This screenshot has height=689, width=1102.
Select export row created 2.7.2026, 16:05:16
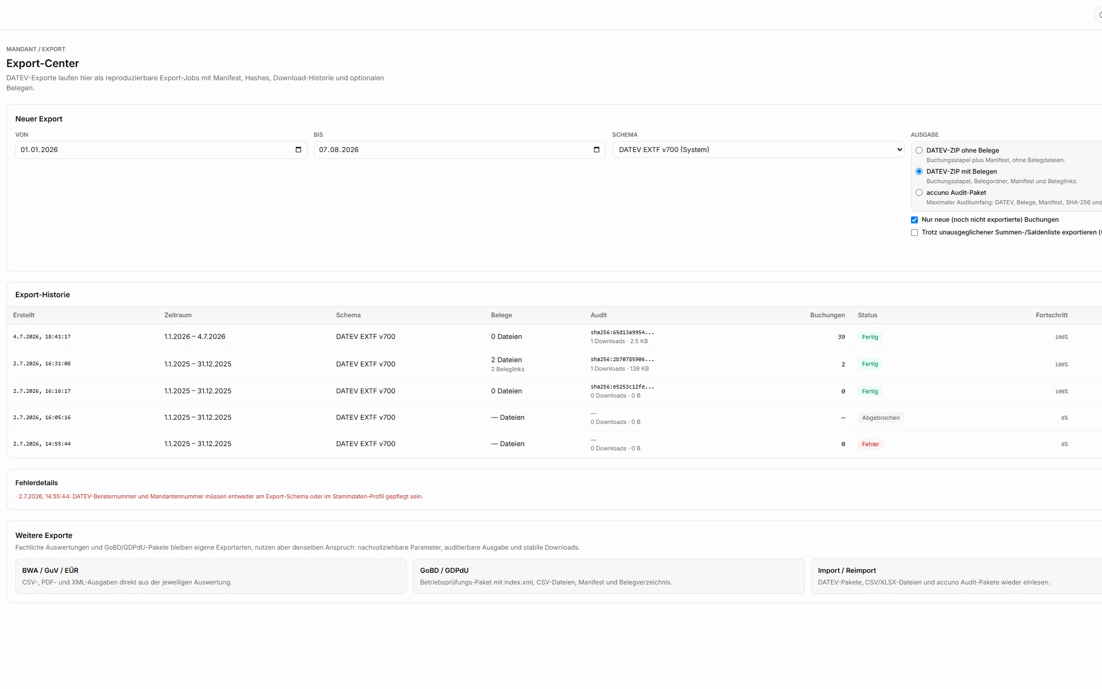coord(554,418)
